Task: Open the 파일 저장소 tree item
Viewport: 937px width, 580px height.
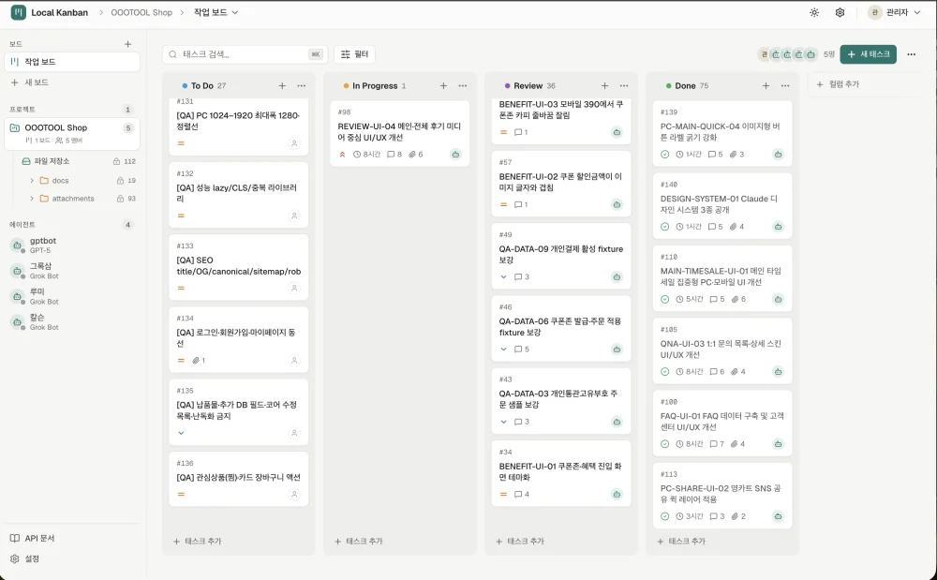Action: point(78,161)
